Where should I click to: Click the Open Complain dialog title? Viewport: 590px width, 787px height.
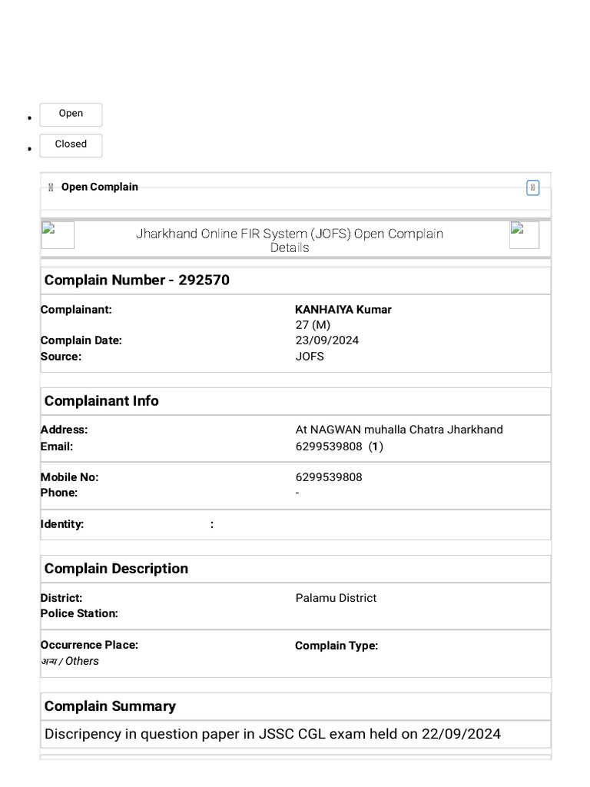99,187
